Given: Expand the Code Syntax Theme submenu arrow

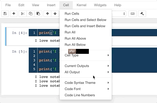Looking at the screenshot, I should click(108, 83).
